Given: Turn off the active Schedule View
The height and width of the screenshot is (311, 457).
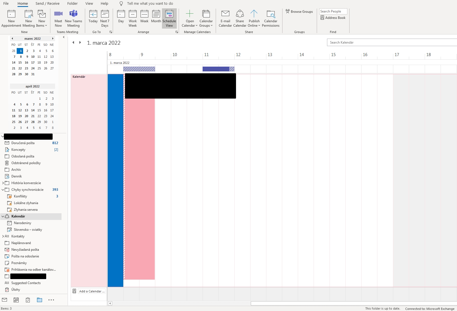Looking at the screenshot, I should pos(169,18).
